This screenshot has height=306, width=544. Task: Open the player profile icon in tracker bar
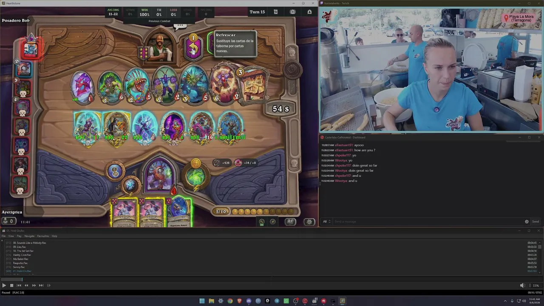309,12
